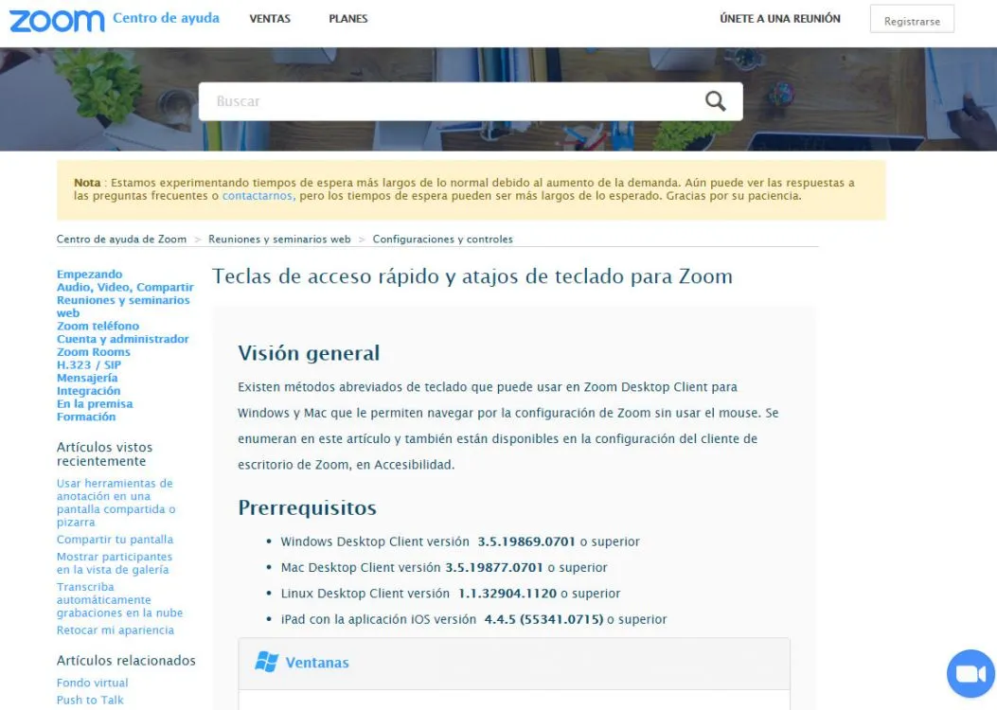Follow the contactarnos link in the notice
This screenshot has height=710, width=997.
pos(257,196)
